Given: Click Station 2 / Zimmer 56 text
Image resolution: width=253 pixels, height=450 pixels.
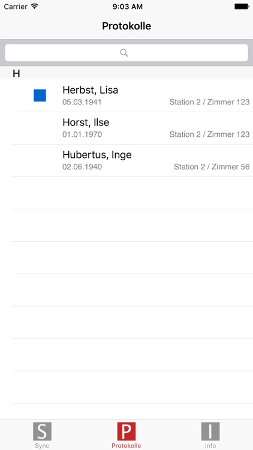Looking at the screenshot, I should click(212, 167).
